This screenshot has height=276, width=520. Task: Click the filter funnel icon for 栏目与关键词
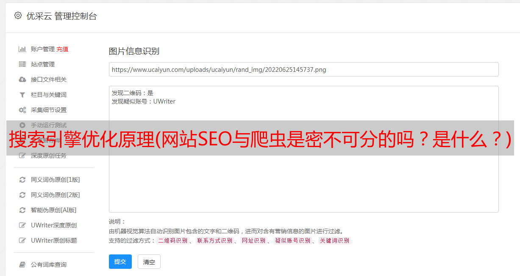coord(22,95)
